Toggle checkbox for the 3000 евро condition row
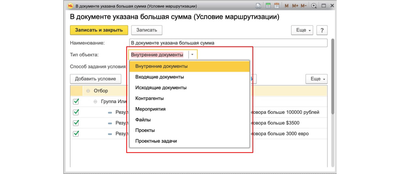 click(76, 133)
